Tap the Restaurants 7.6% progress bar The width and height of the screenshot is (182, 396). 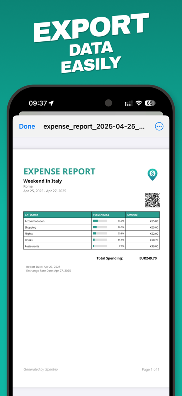(x=100, y=246)
